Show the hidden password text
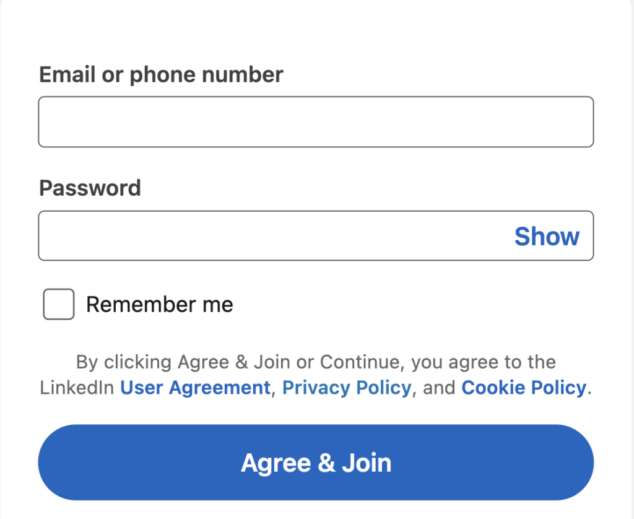This screenshot has width=634, height=519. click(x=547, y=236)
